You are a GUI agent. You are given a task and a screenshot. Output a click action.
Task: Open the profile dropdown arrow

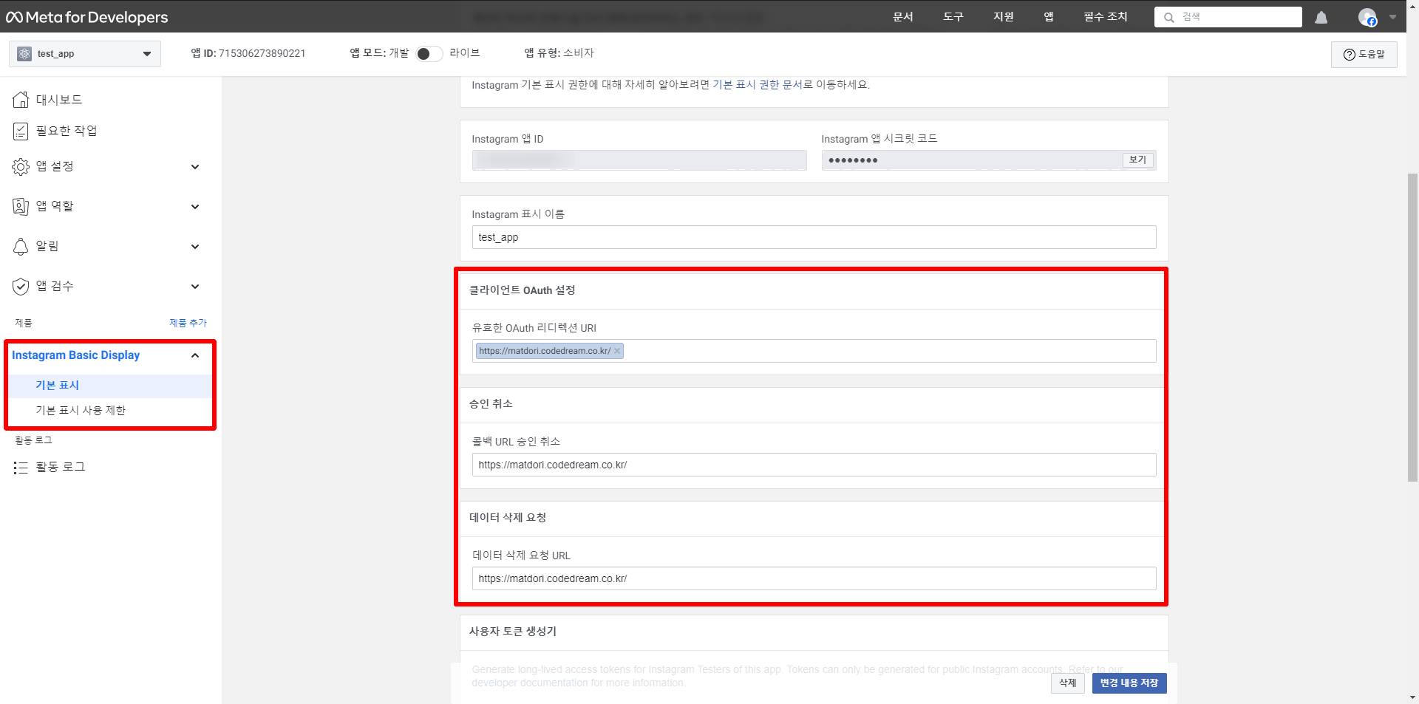[1392, 17]
